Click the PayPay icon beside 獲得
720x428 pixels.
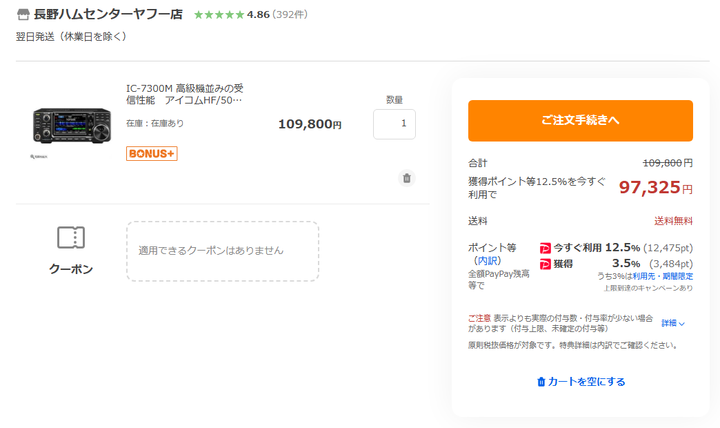545,264
